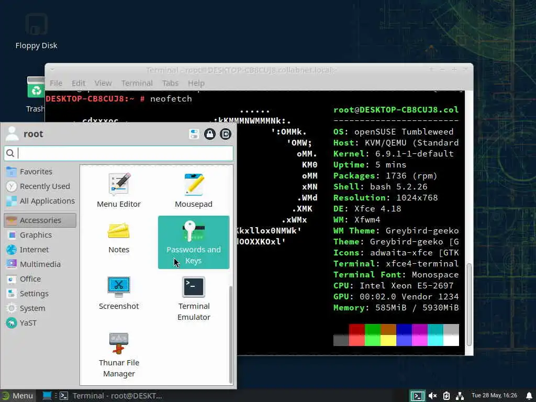Screen dimensions: 536x402
Task: Open the Trash desktop icon
Action: pyautogui.click(x=36, y=94)
